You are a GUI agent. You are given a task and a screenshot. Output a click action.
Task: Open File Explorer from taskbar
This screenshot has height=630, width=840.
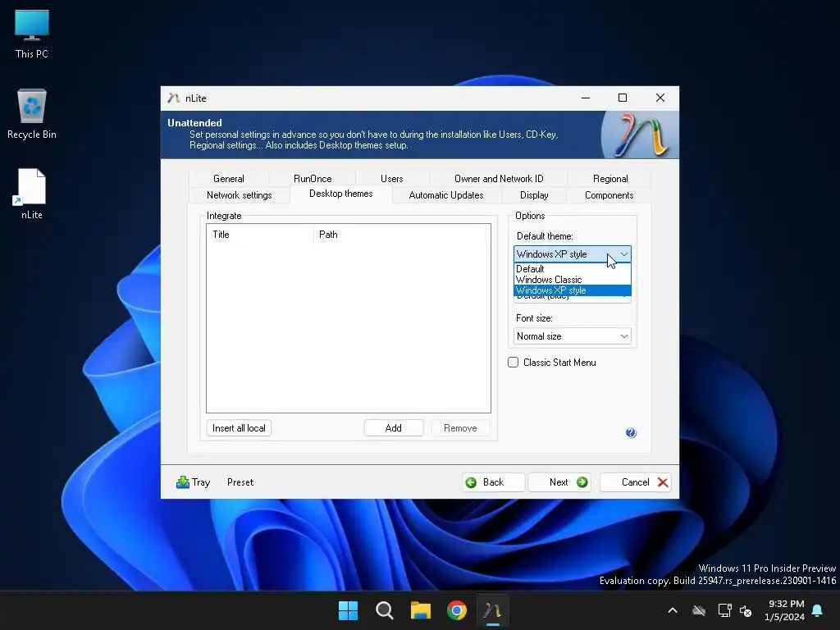[421, 610]
